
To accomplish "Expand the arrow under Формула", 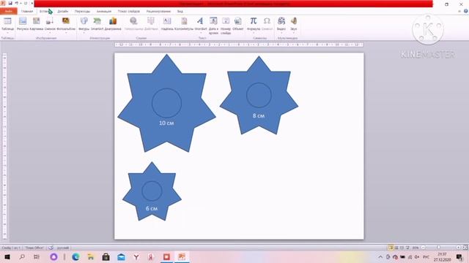I will pyautogui.click(x=254, y=32).
